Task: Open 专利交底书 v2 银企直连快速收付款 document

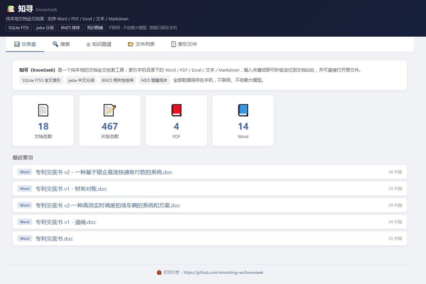Action: [104, 172]
